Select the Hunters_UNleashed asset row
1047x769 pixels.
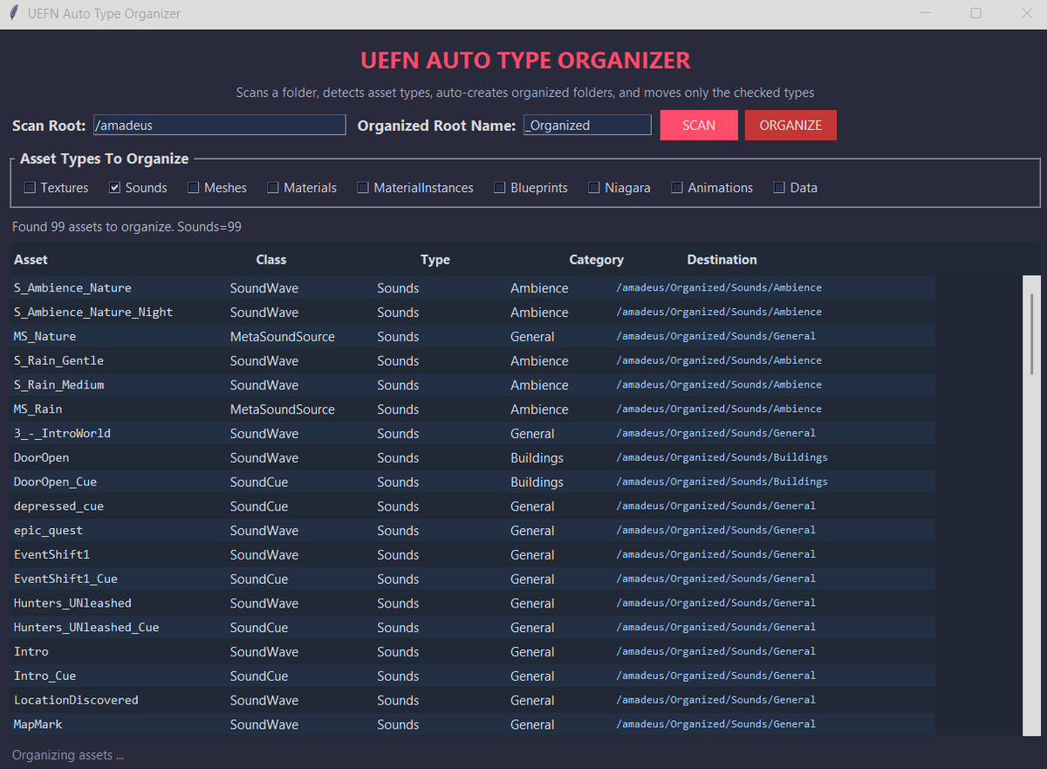473,603
